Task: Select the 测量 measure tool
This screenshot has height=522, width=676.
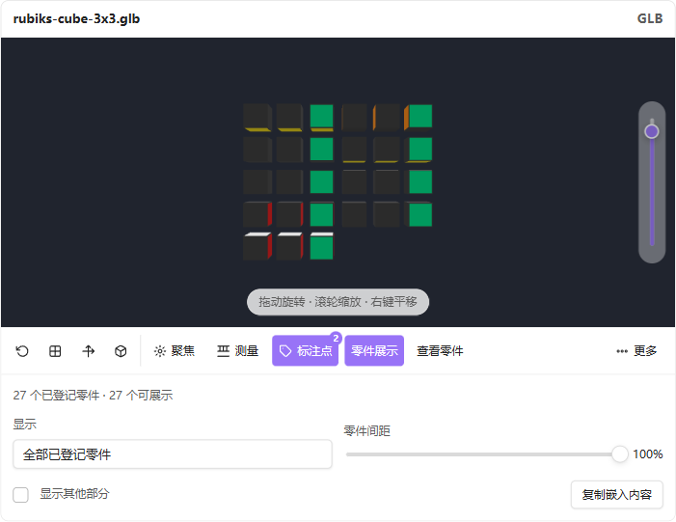Action: 237,351
